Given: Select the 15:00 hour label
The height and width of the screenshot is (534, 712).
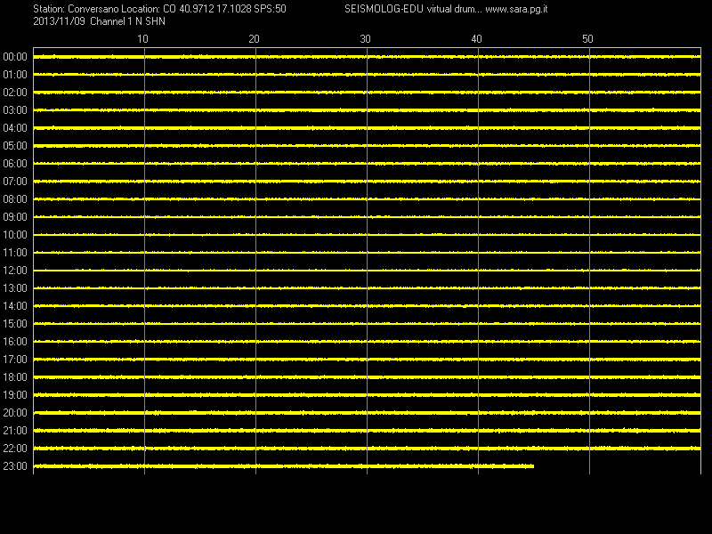Looking at the screenshot, I should click(15, 324).
